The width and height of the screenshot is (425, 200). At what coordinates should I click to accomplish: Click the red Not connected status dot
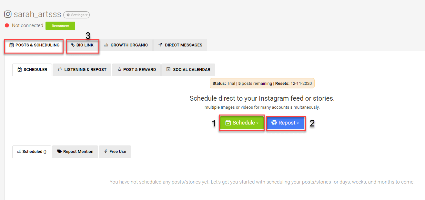pyautogui.click(x=7, y=25)
